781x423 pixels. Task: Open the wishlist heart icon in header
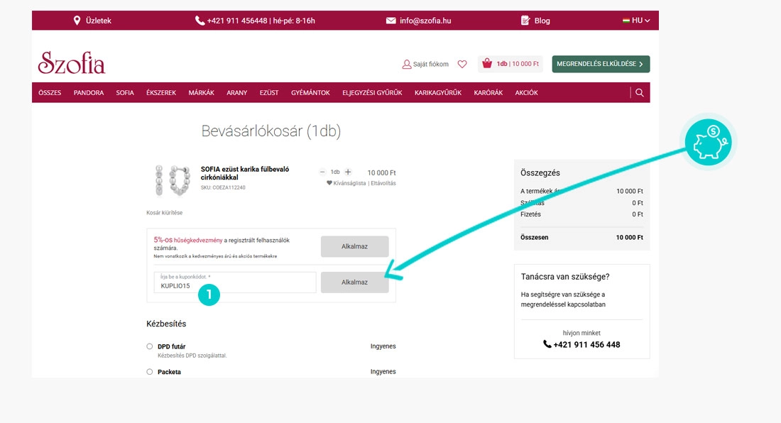pos(462,64)
